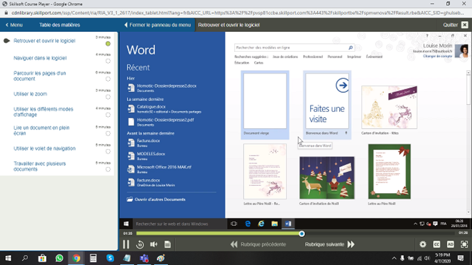Toggle closed captions CC button

(x=437, y=244)
